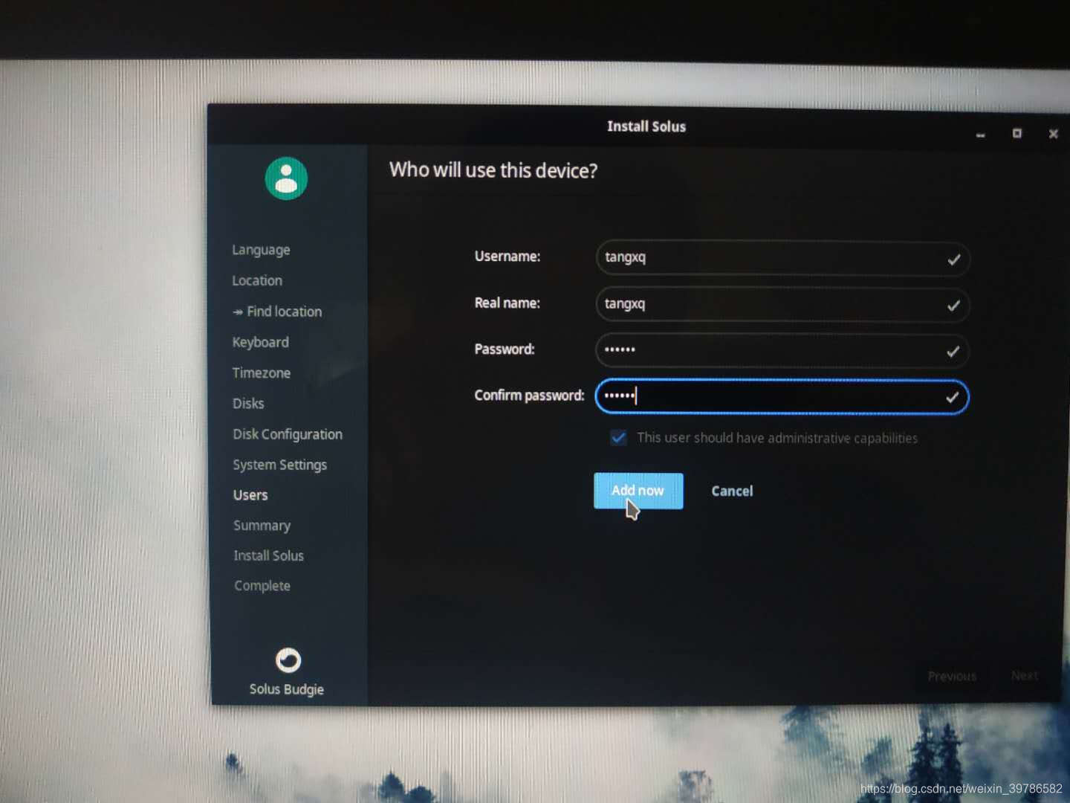Click the checkmark icon in Confirm password field
Viewport: 1070px width, 803px height.
click(x=952, y=398)
